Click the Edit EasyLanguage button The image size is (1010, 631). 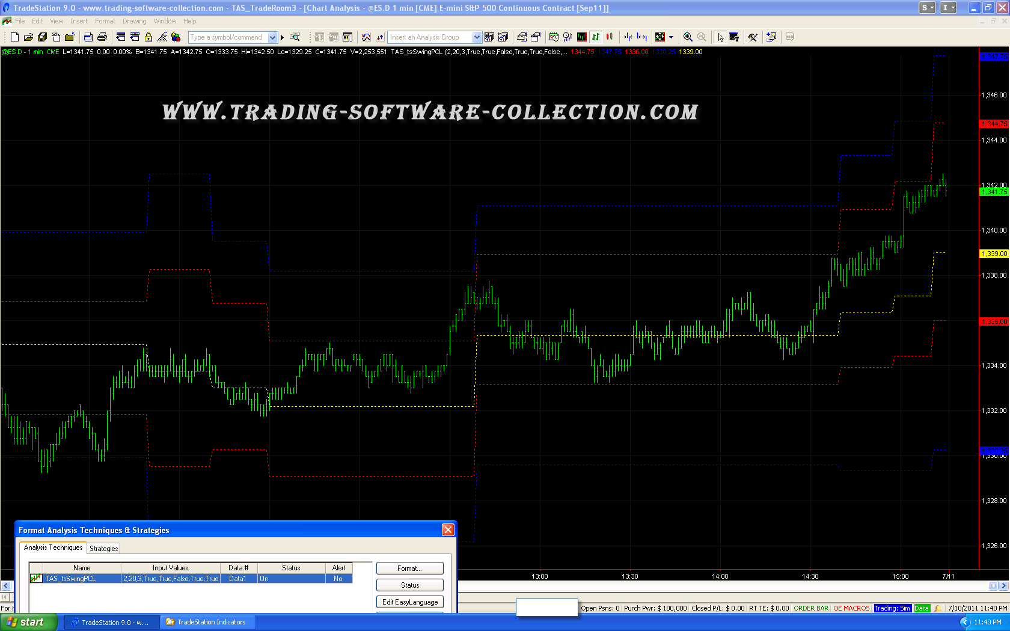coord(409,602)
